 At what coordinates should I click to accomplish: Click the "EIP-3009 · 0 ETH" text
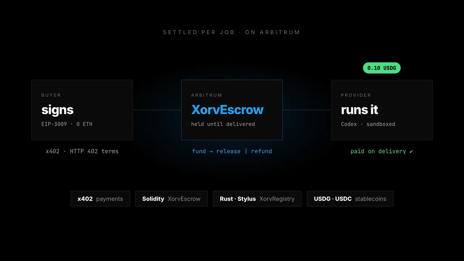(67, 124)
